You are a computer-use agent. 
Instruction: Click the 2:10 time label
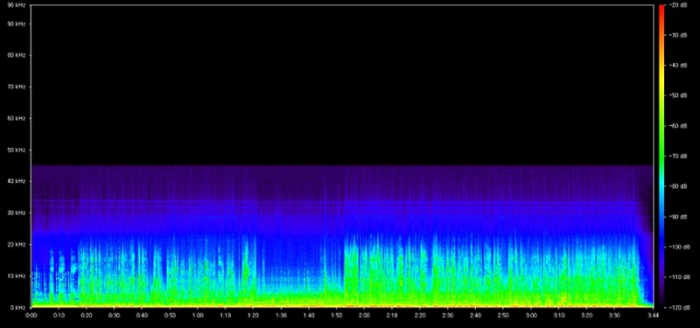pyautogui.click(x=392, y=315)
